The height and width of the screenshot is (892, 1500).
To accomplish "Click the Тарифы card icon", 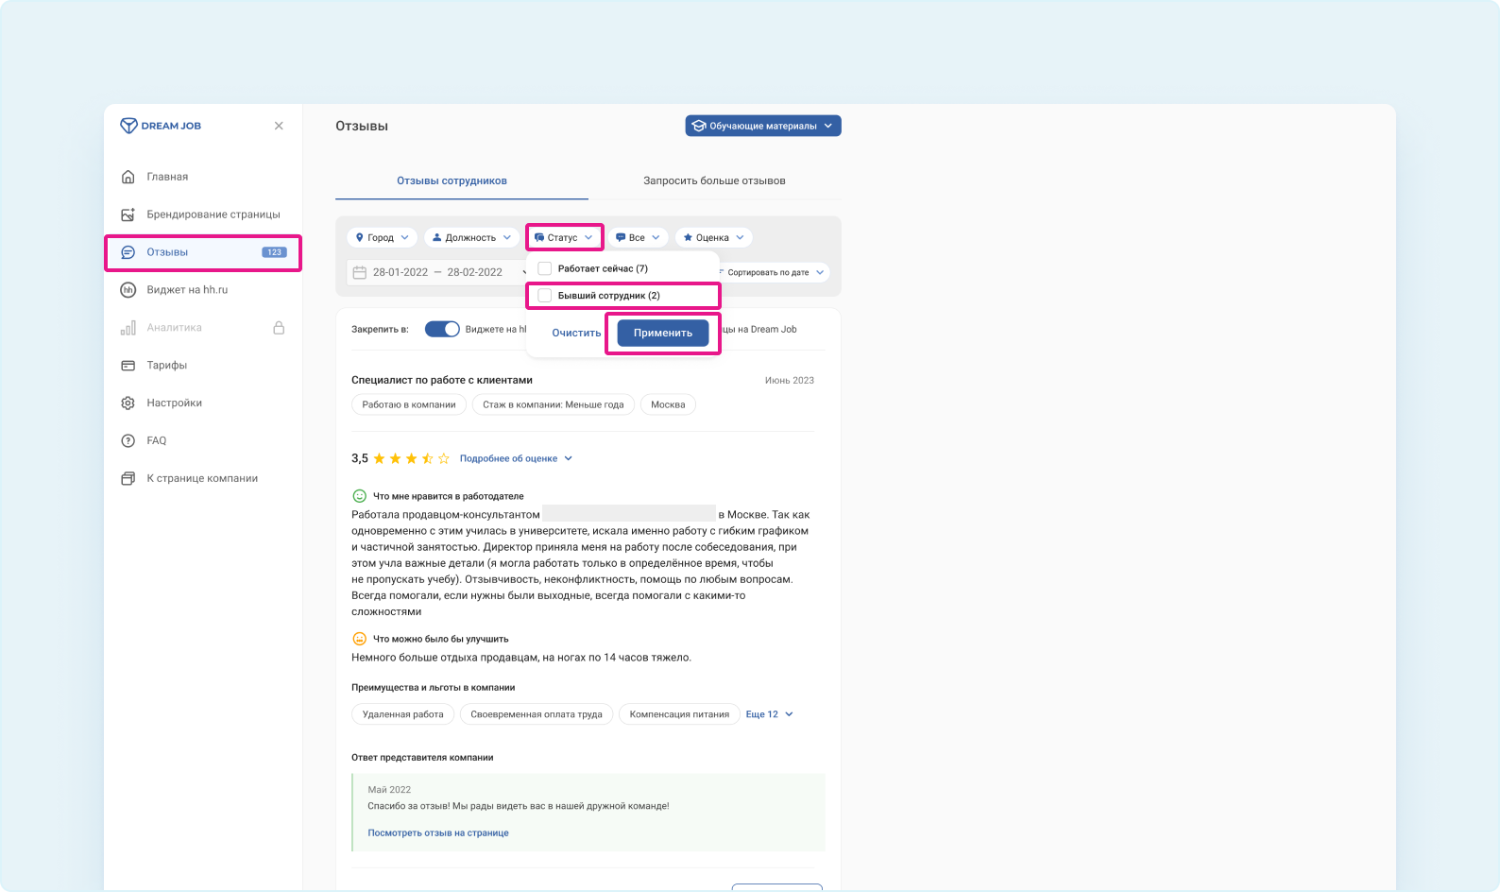I will pyautogui.click(x=128, y=366).
